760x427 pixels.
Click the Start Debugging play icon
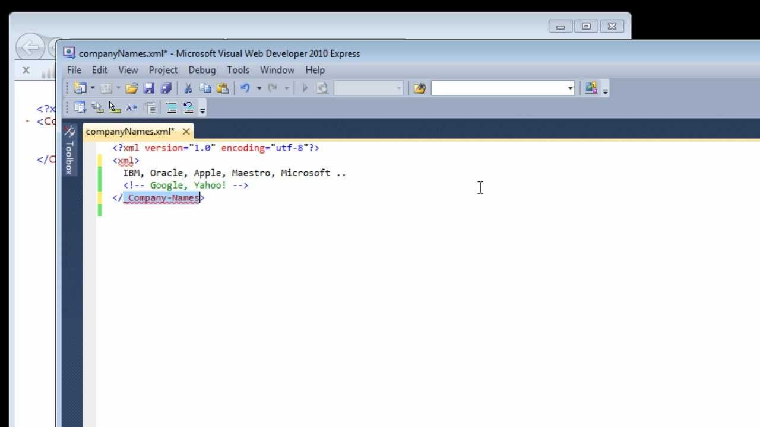[305, 88]
